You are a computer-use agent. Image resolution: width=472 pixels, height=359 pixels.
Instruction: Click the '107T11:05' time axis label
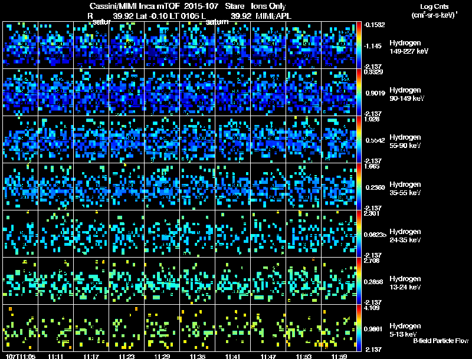(x=21, y=356)
